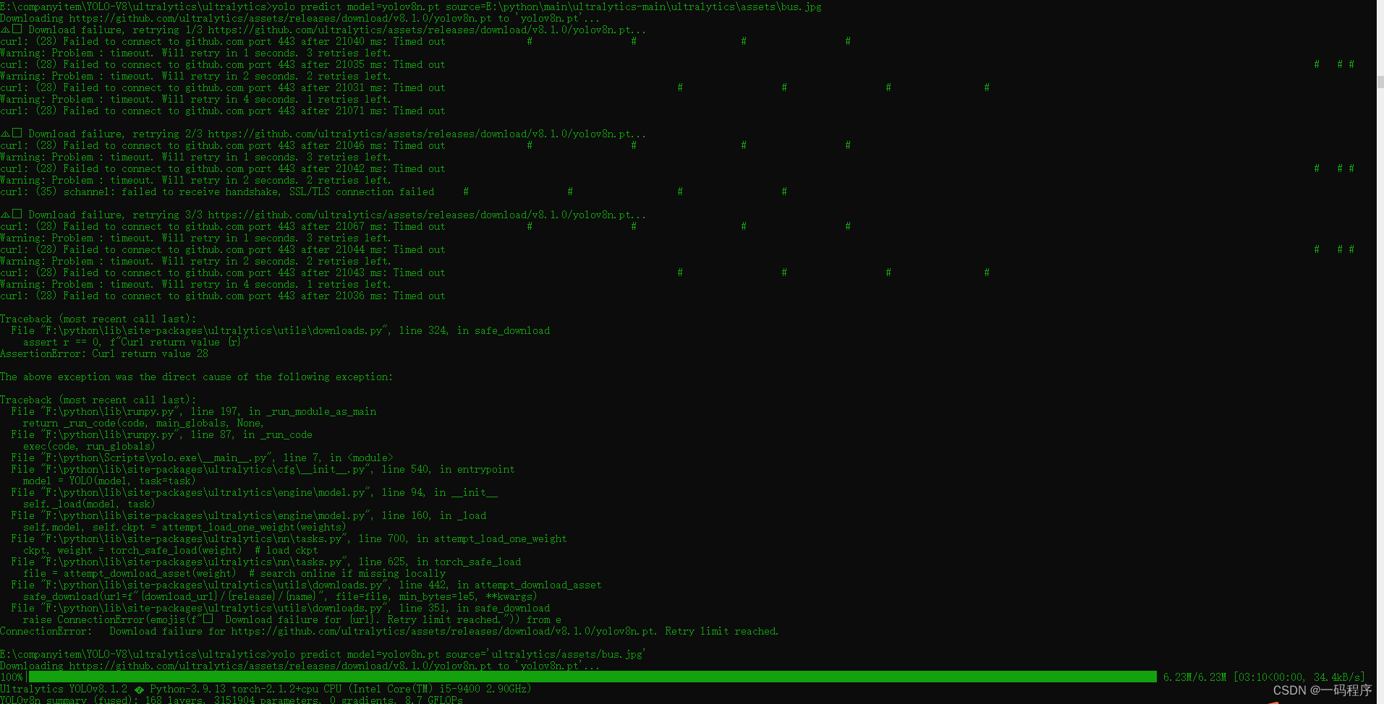Screen dimensions: 1384x704
Task: Click the traceback line 'line 94, in __init__'
Action: [x=255, y=492]
